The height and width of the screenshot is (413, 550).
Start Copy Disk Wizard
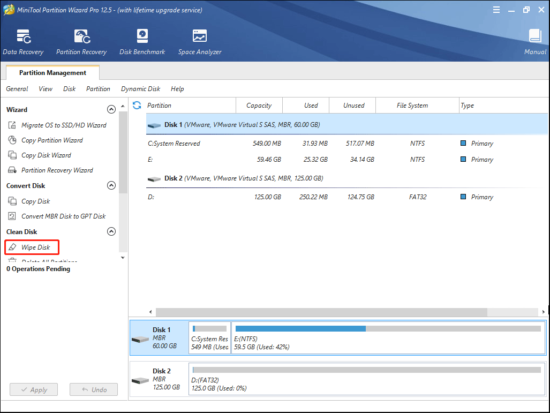(46, 155)
